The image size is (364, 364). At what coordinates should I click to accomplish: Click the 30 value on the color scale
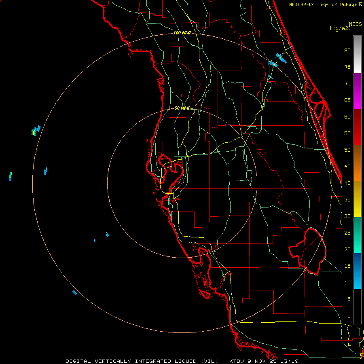pos(347,216)
